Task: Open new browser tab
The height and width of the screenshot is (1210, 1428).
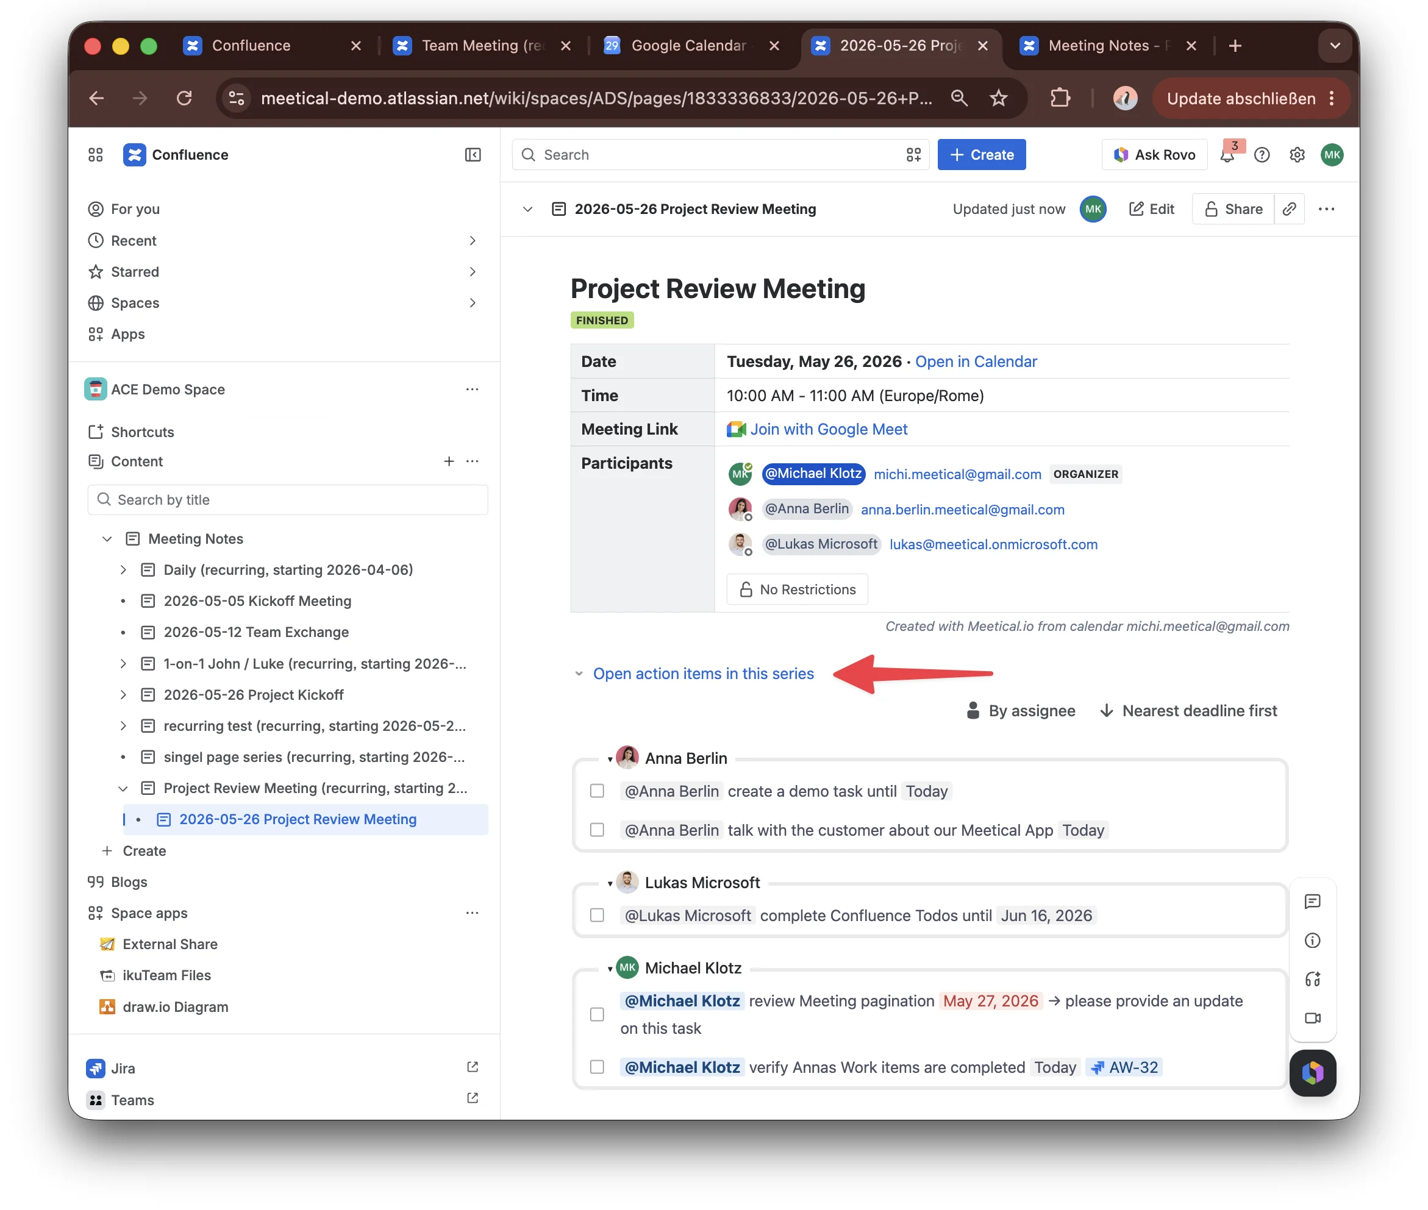Action: click(x=1235, y=45)
